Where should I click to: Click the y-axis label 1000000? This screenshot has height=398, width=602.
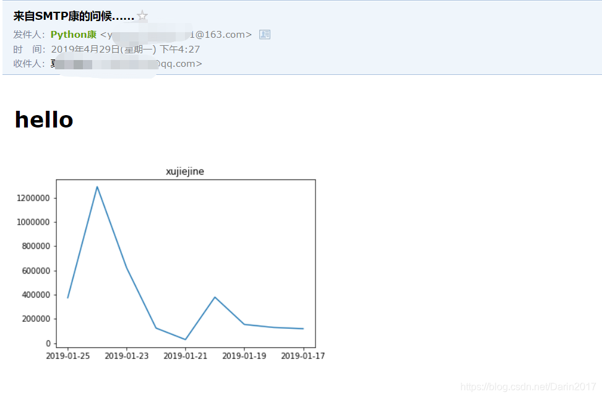(33, 222)
